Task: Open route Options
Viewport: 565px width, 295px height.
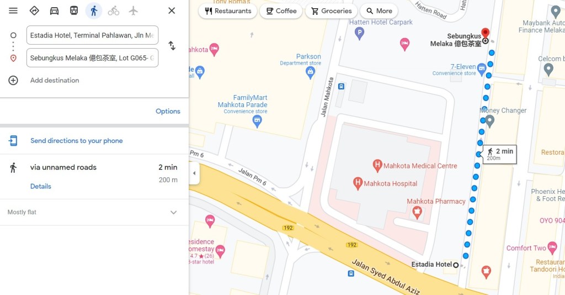Action: [x=168, y=111]
